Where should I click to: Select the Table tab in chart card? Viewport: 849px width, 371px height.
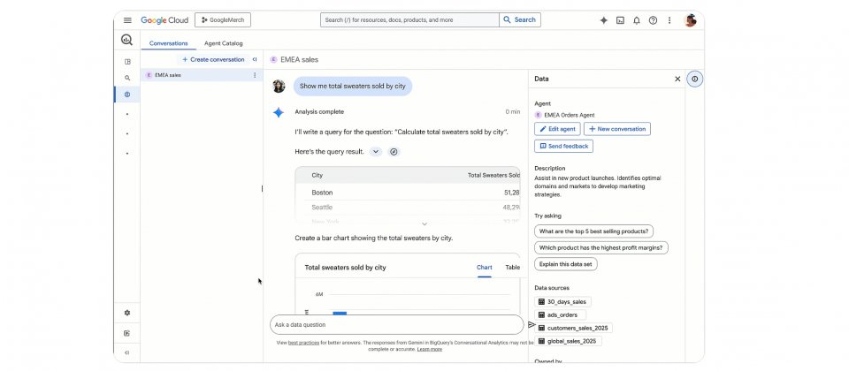coord(512,267)
